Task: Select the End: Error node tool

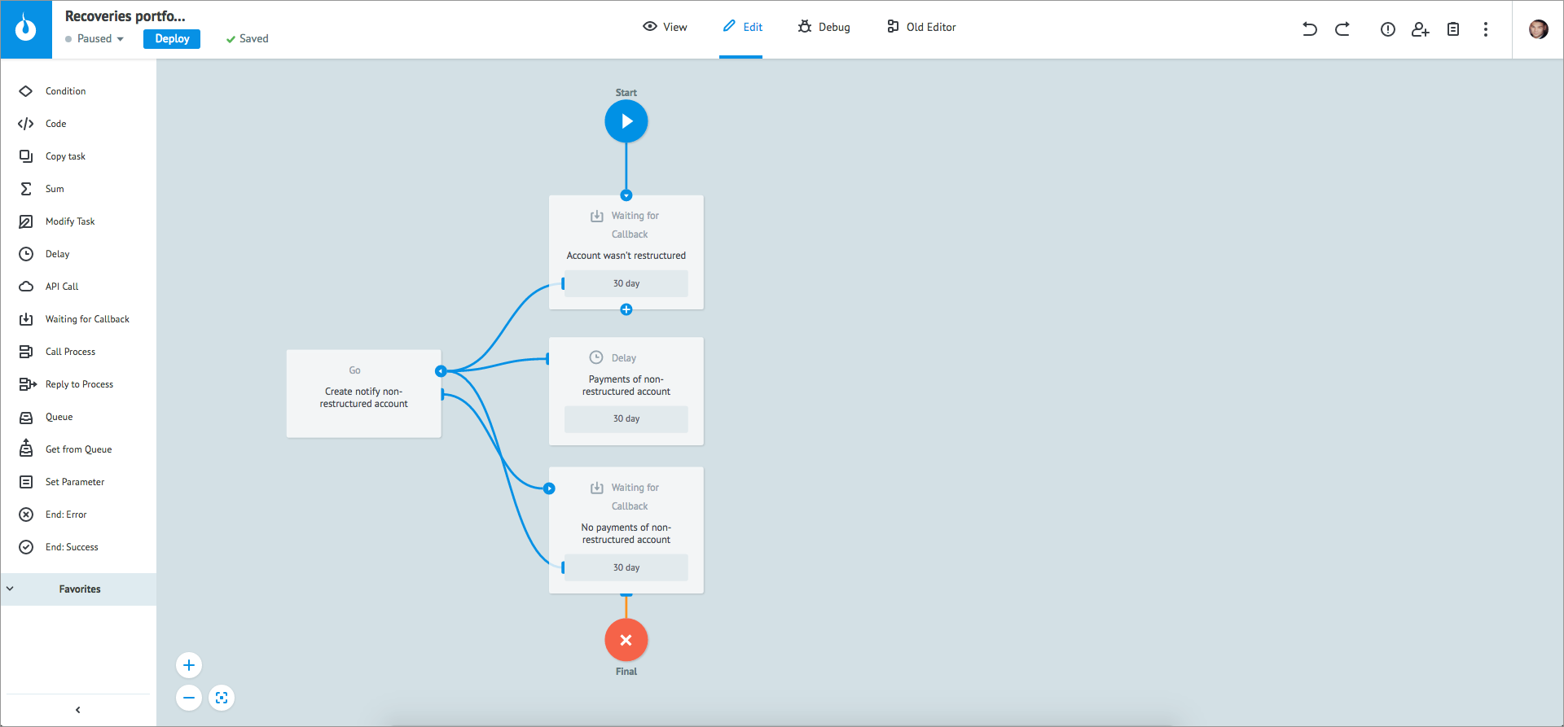Action: coord(65,515)
